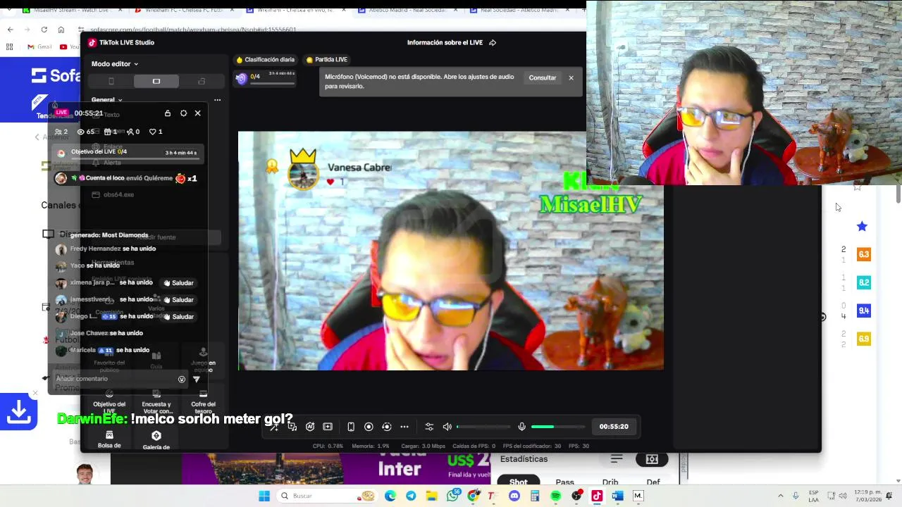Select the Shot tab in Sofascore
This screenshot has width=902, height=507.
point(519,482)
